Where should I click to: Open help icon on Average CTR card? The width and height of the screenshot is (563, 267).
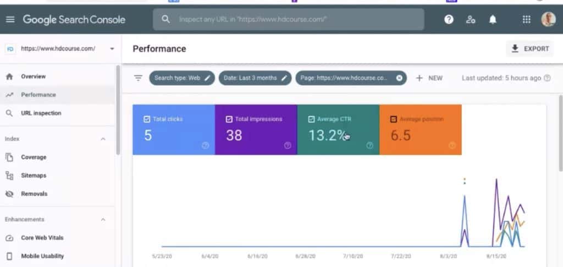[x=370, y=145]
